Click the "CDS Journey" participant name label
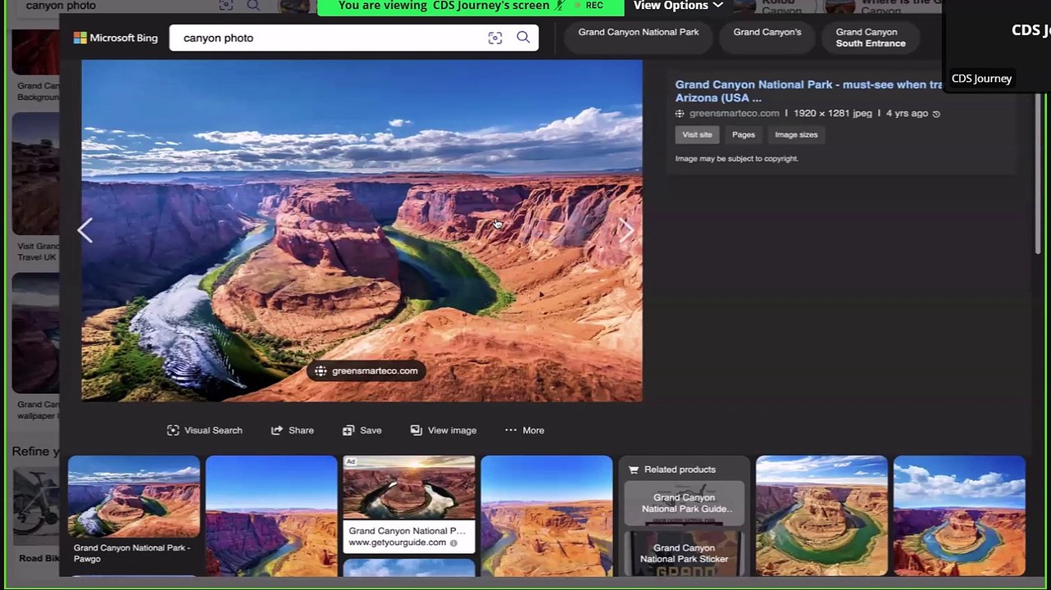Image resolution: width=1051 pixels, height=590 pixels. click(981, 79)
